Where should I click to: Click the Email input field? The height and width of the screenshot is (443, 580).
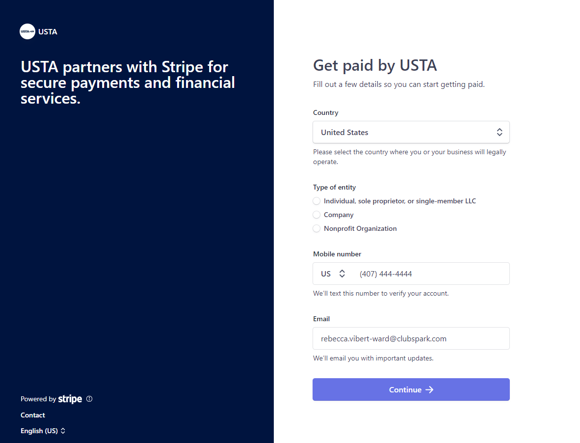coord(411,338)
